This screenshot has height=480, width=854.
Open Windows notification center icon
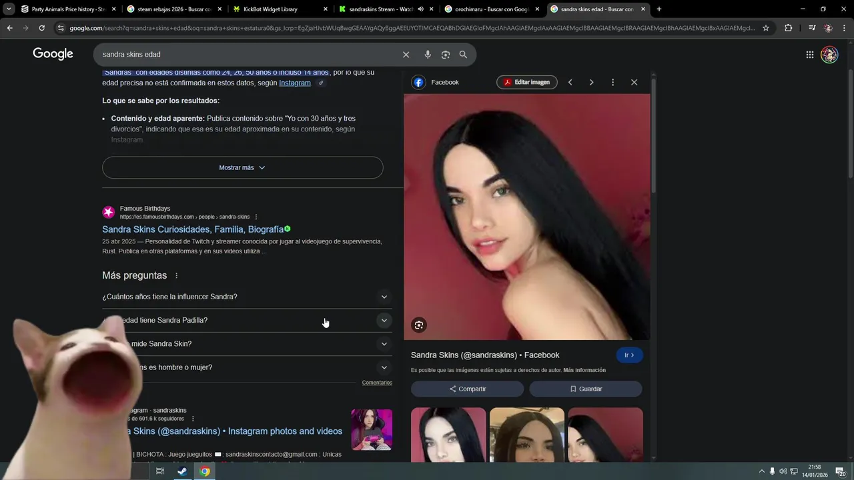pos(840,471)
